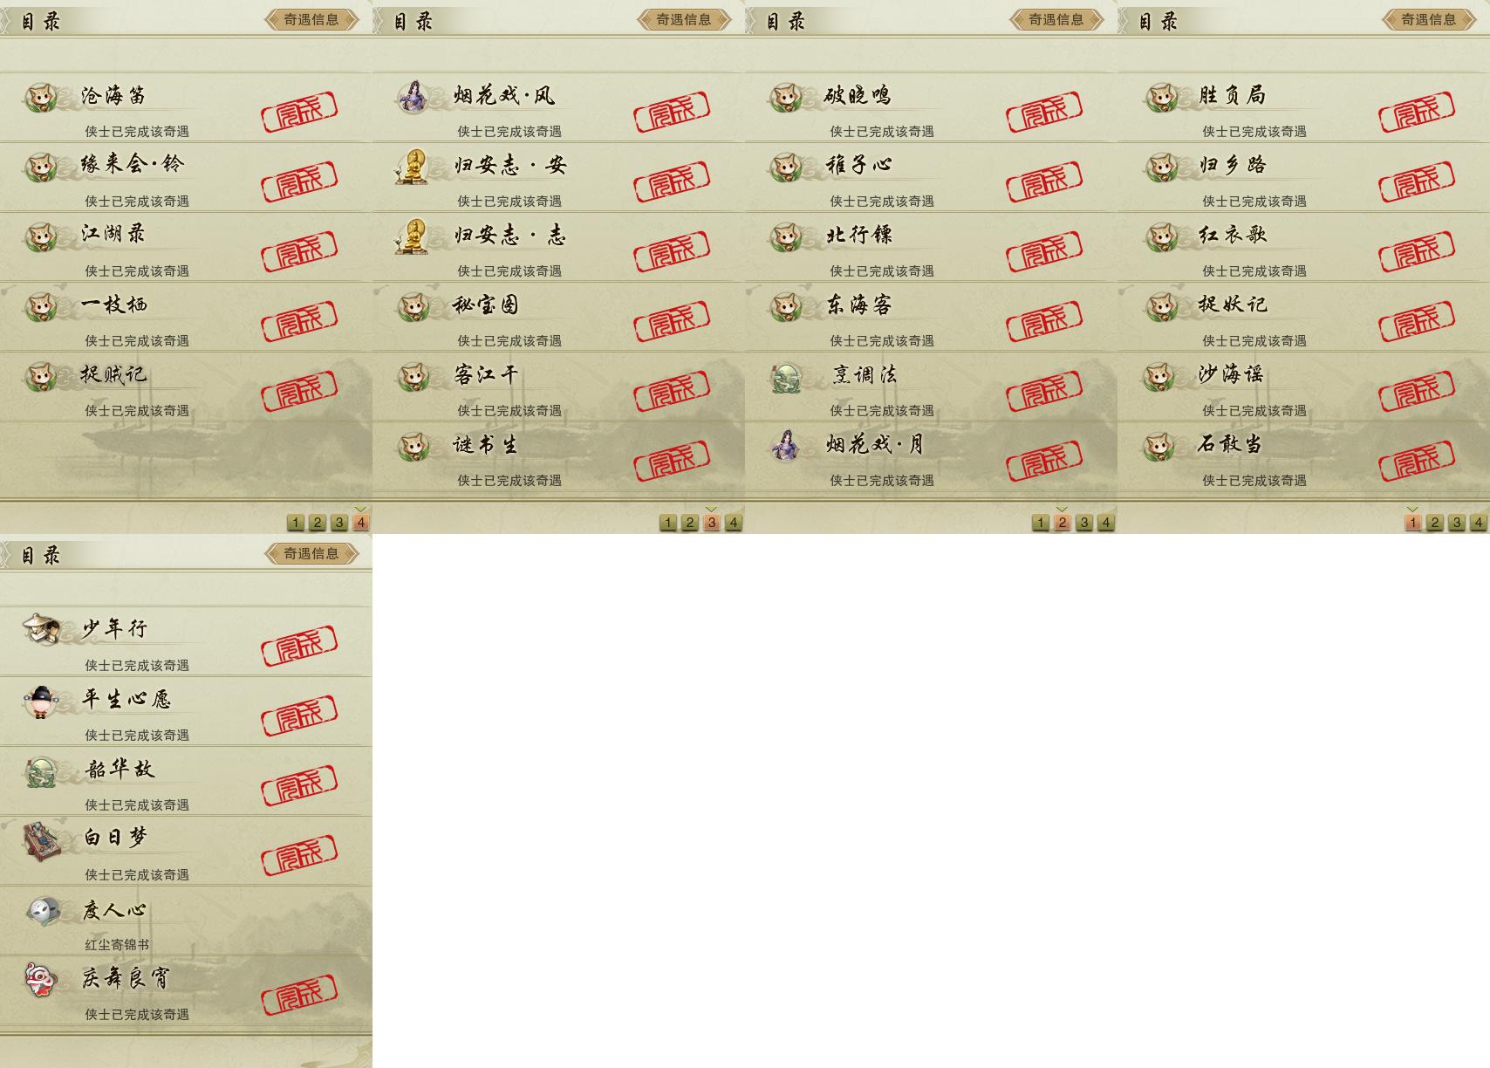Select page 3 in the third panel pager
Screen dimensions: 1490x1068
point(1084,523)
